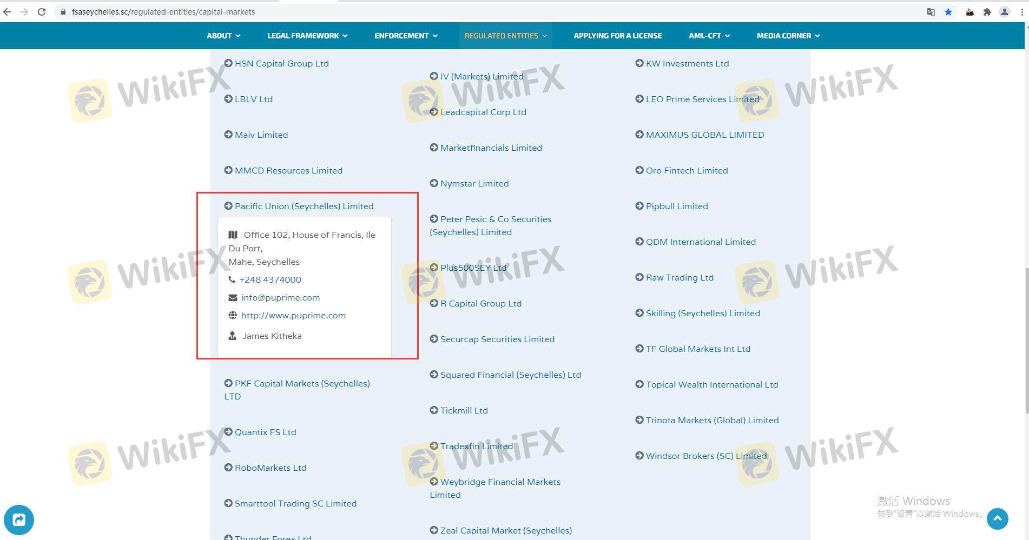Image resolution: width=1029 pixels, height=540 pixels.
Task: Open the About dropdown menu
Action: (x=223, y=36)
